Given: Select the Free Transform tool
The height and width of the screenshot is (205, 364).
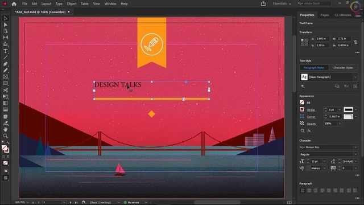Looking at the screenshot, I should coord(6,96).
